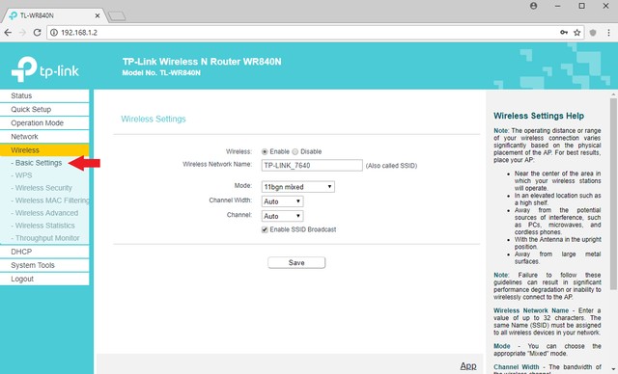Bookmark this page with the star icon
The height and width of the screenshot is (374, 618).
coord(577,33)
